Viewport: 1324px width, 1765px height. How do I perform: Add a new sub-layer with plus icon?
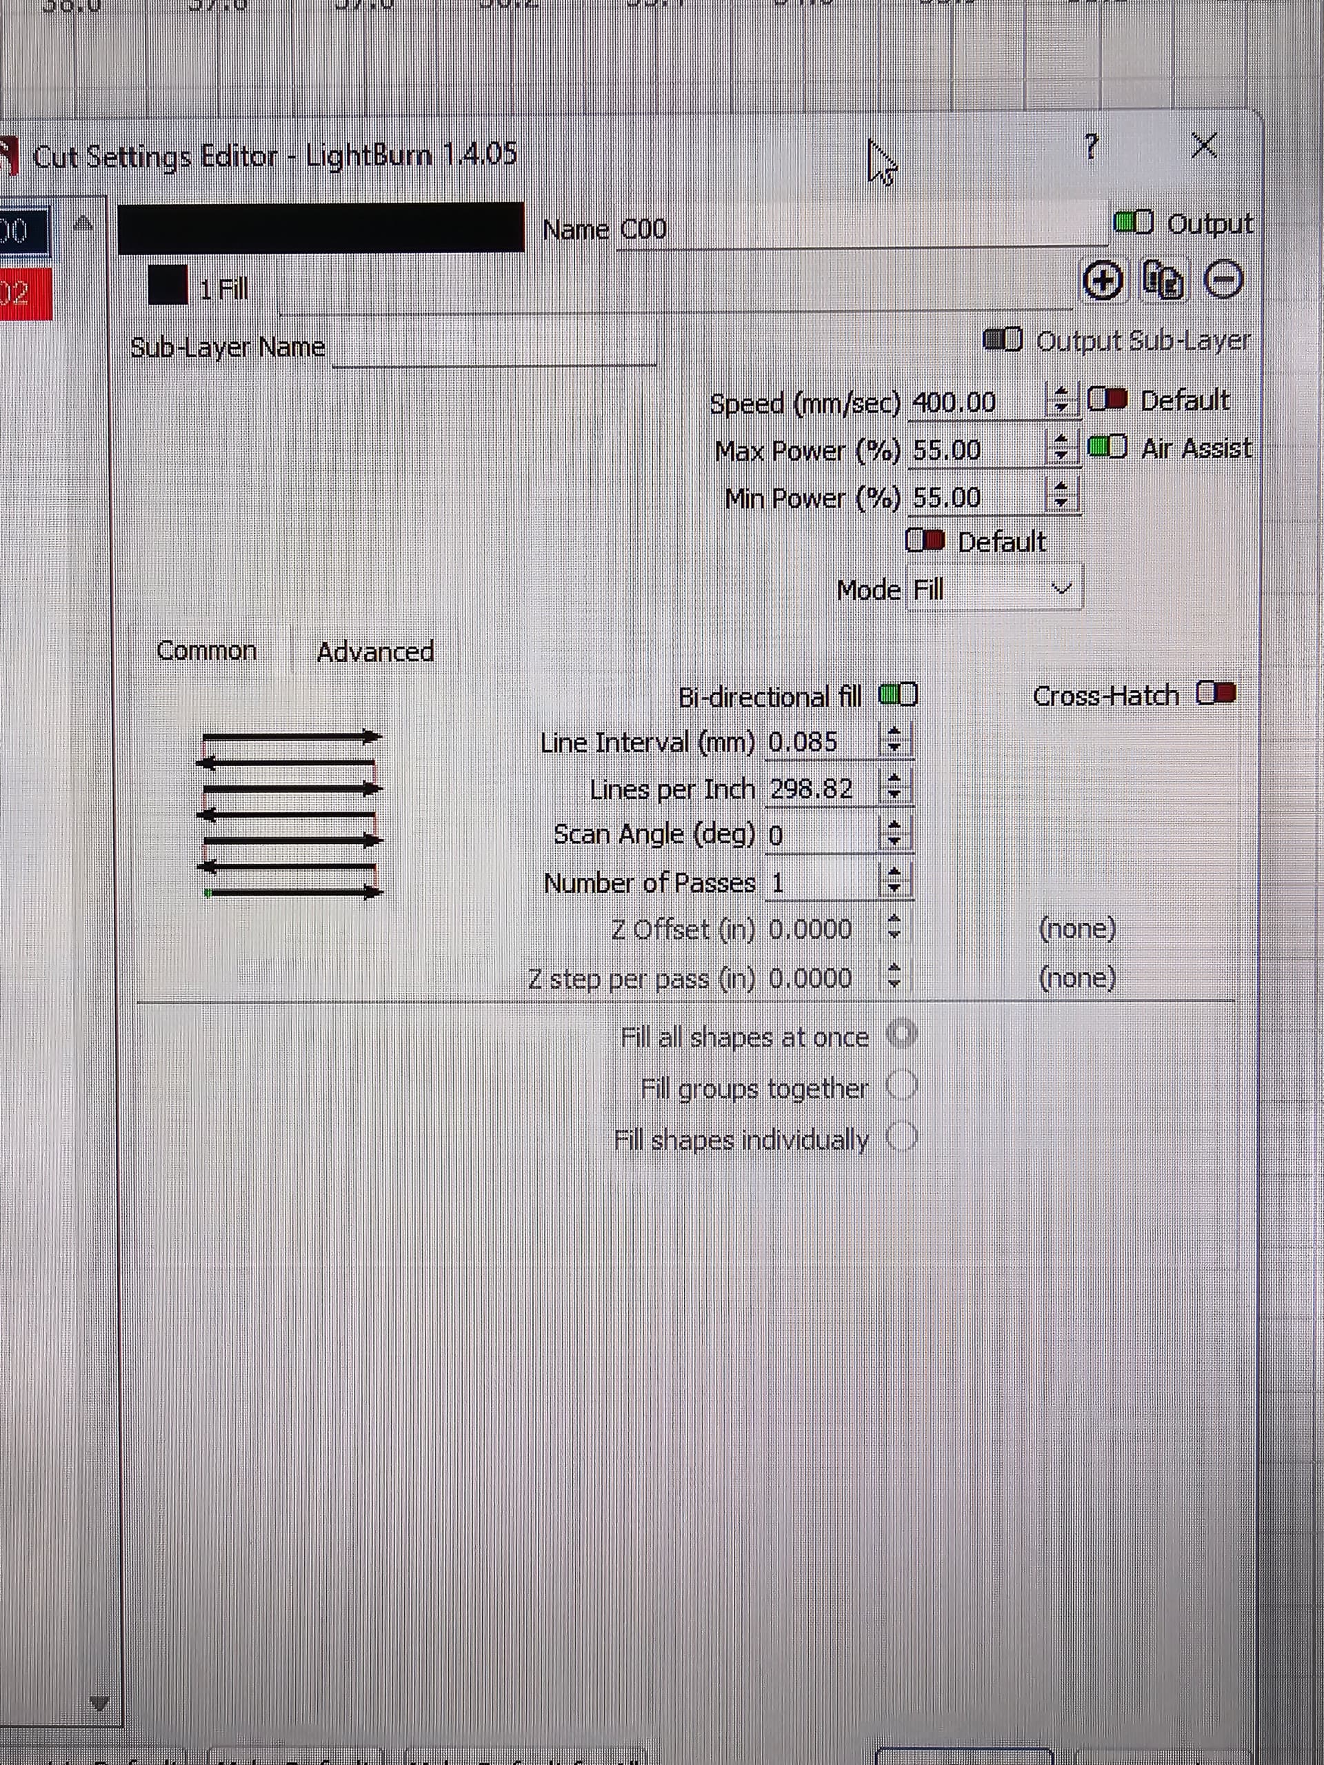pyautogui.click(x=1103, y=281)
